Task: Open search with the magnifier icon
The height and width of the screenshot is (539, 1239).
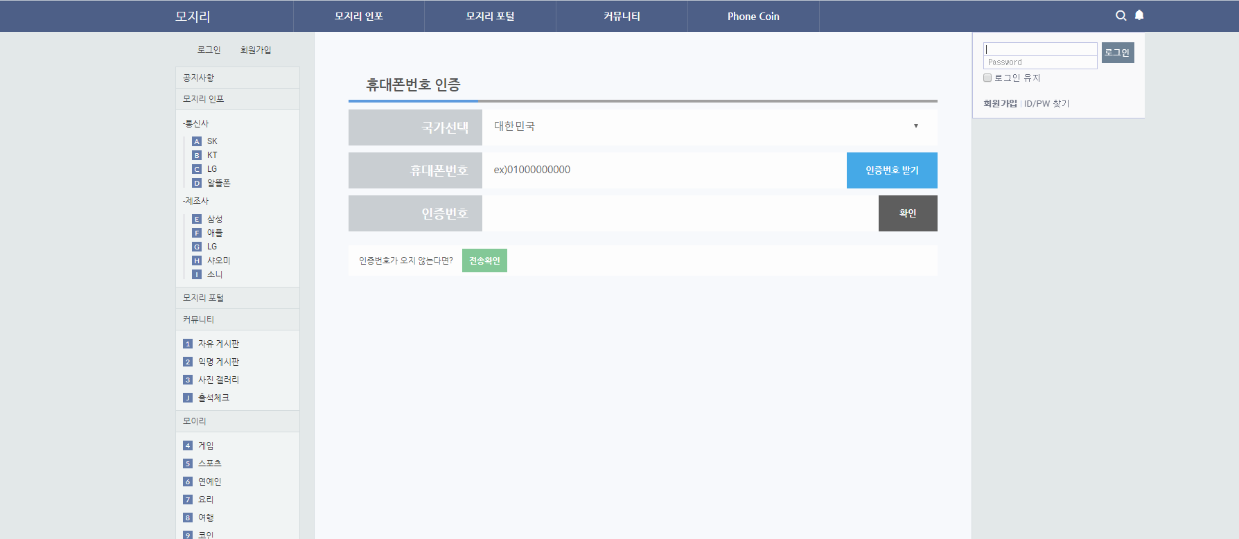Action: click(x=1121, y=15)
